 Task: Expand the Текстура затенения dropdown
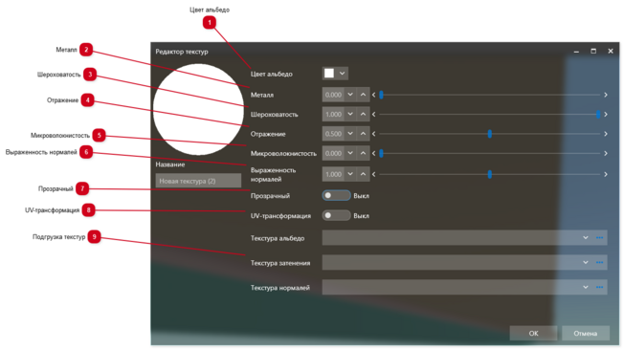tap(586, 262)
